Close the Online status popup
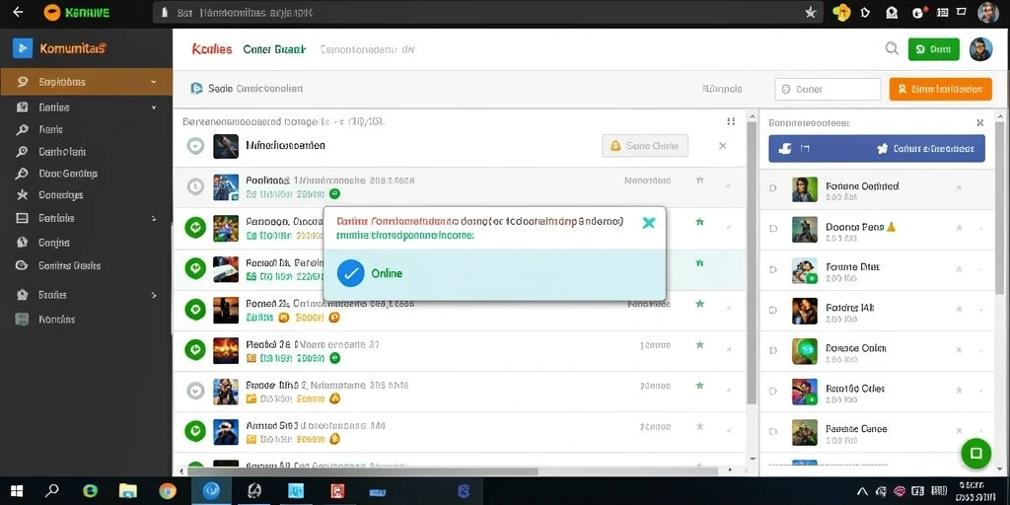 (649, 223)
